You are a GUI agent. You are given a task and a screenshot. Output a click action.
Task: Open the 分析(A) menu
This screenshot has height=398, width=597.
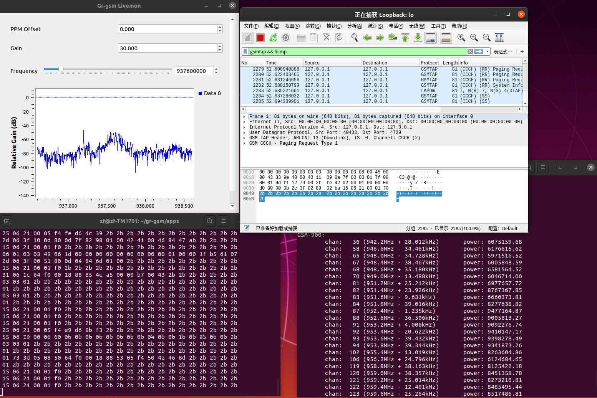coord(355,26)
